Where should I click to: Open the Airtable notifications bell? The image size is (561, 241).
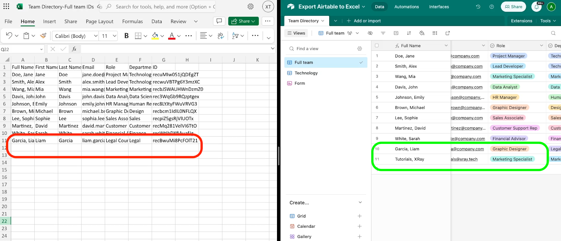coord(536,7)
